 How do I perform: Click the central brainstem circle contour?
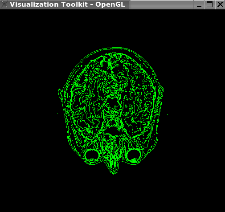(112, 105)
